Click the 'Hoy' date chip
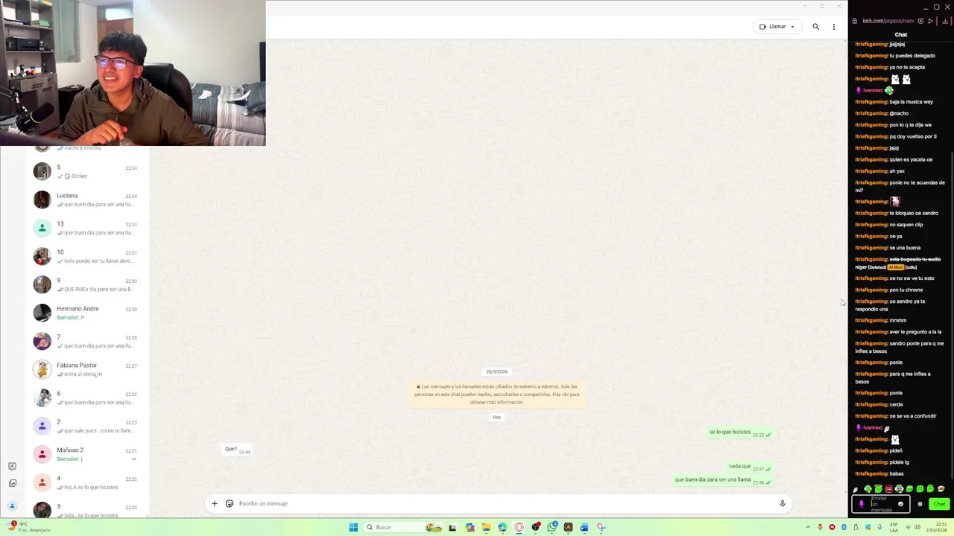Viewport: 954px width, 536px height. (x=497, y=417)
